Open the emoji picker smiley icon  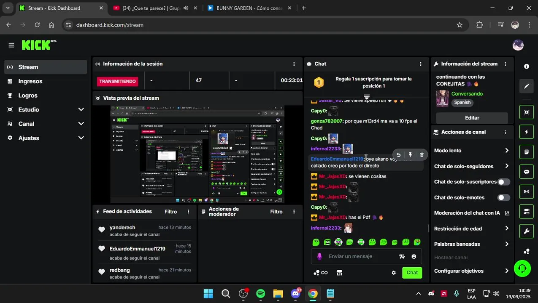coord(414,256)
